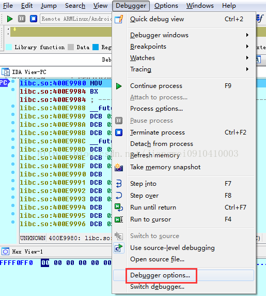Select Terminate process menu entry

(184, 132)
